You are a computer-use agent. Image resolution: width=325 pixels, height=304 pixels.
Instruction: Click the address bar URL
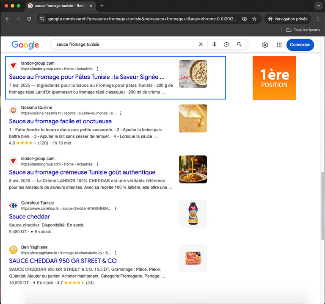[142, 19]
